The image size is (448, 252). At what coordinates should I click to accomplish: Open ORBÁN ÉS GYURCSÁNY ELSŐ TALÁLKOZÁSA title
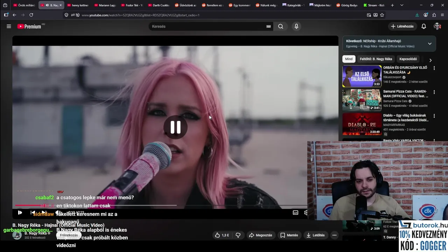pyautogui.click(x=405, y=70)
